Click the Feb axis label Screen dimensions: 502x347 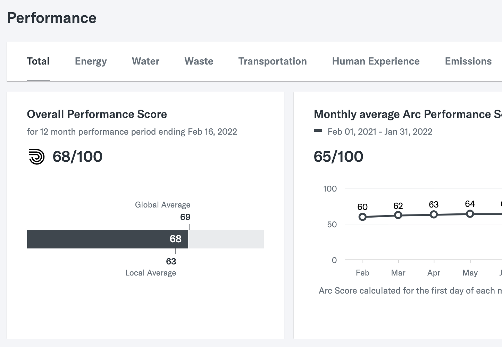pos(362,273)
